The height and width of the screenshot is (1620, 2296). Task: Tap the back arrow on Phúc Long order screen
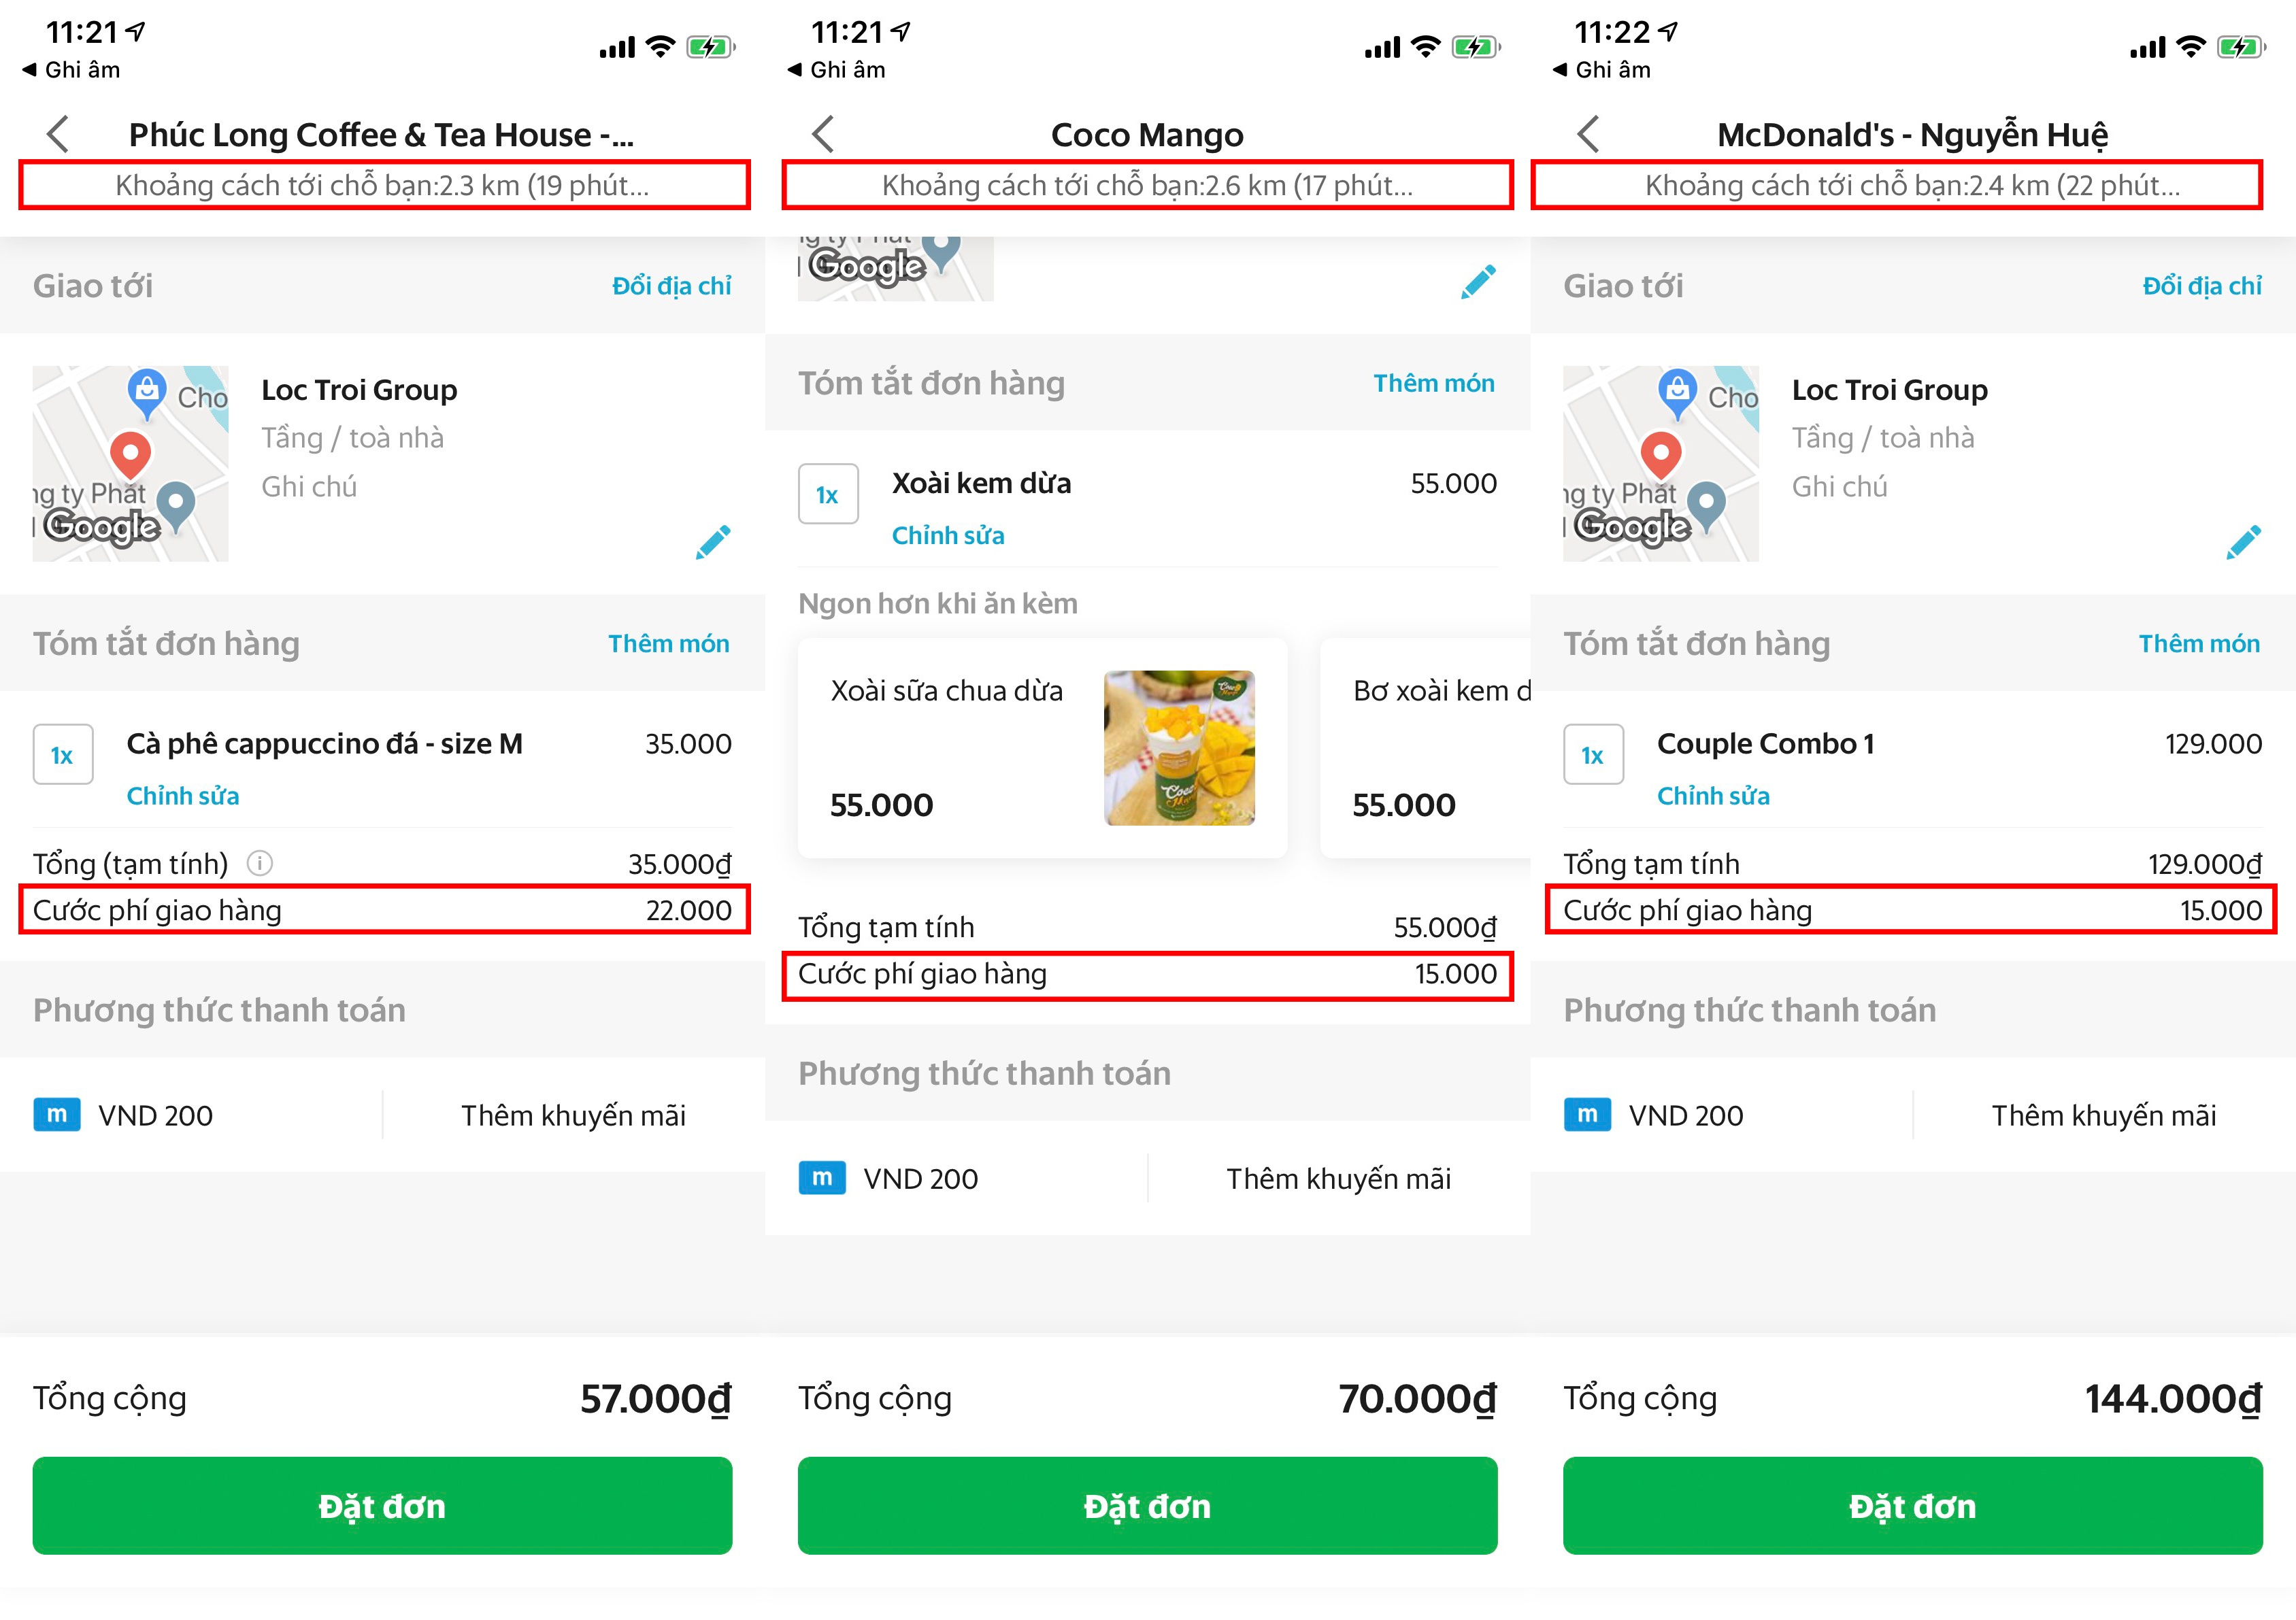click(57, 134)
